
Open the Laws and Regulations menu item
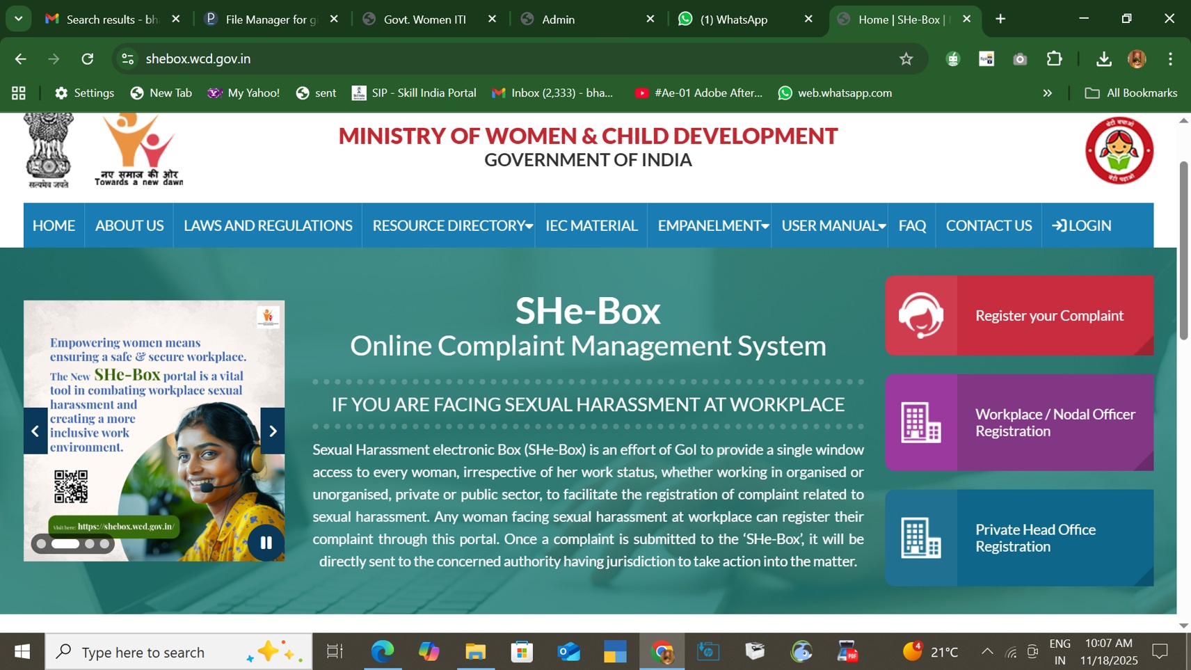click(x=268, y=225)
